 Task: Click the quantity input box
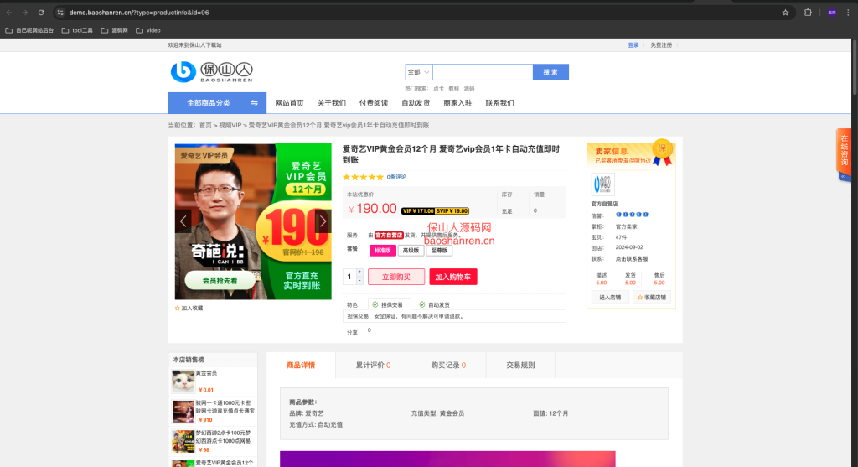click(349, 277)
